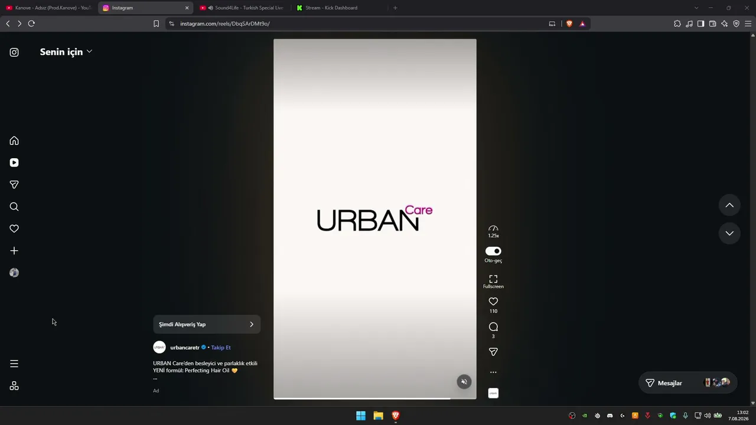Click the reel video progress bar
The width and height of the screenshot is (756, 425).
(375, 398)
